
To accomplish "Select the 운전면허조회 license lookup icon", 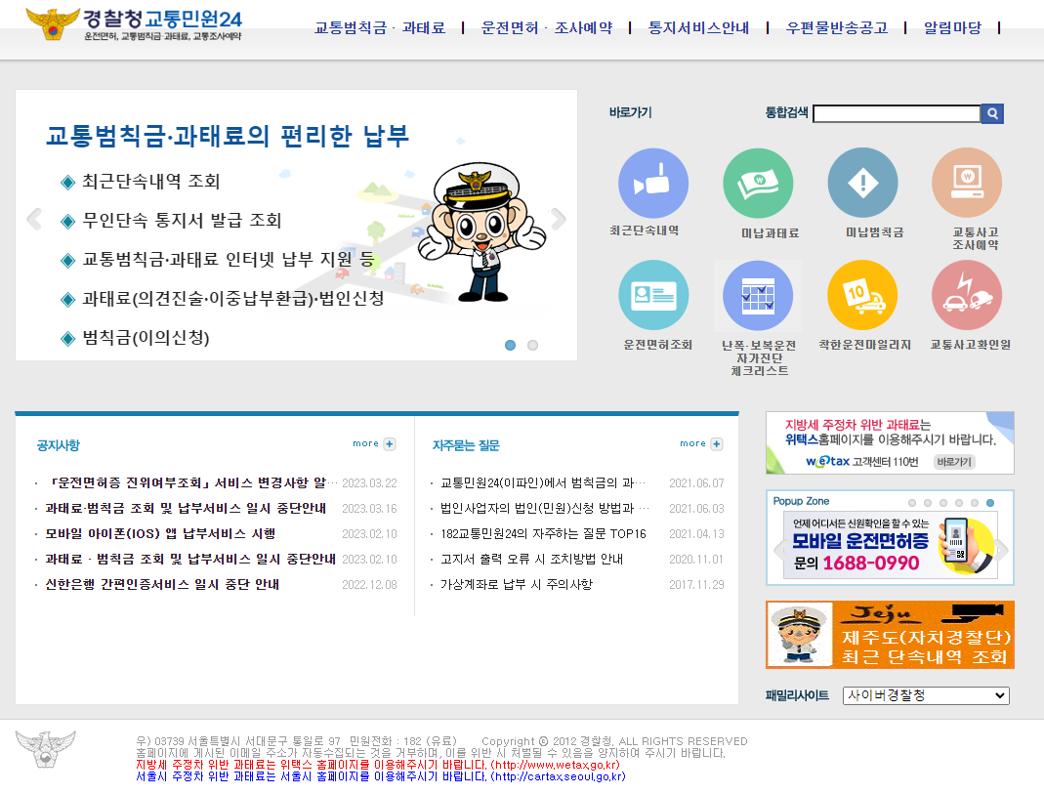I will [652, 294].
